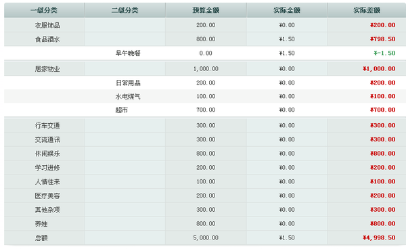
Task: Click the 100.00 budget for 水电煤气
Action: (206, 96)
